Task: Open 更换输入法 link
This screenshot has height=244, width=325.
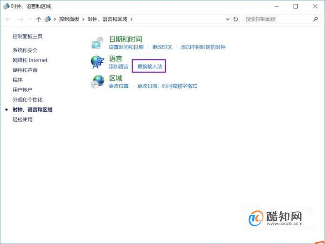Action: click(150, 67)
